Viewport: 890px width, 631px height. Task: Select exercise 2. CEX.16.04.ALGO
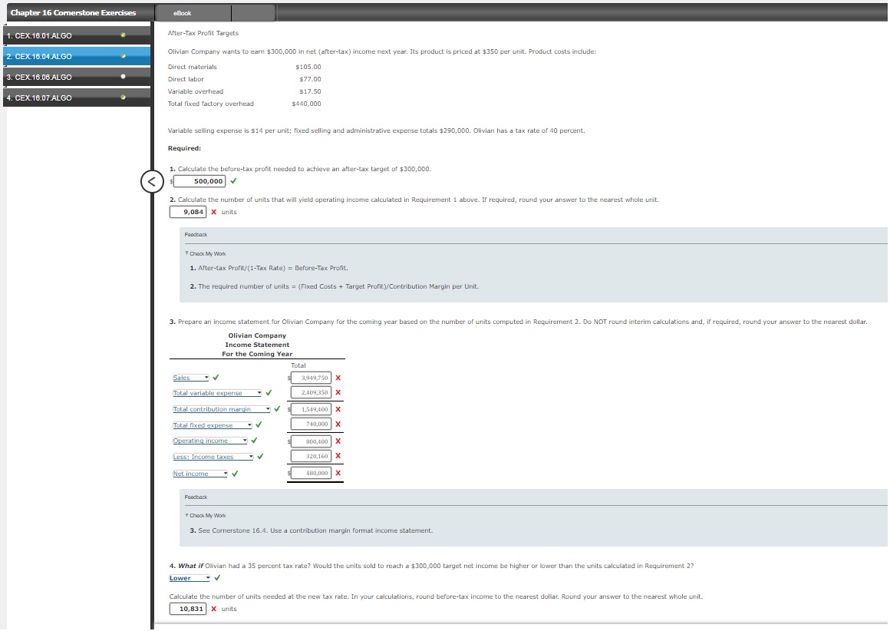(77, 56)
